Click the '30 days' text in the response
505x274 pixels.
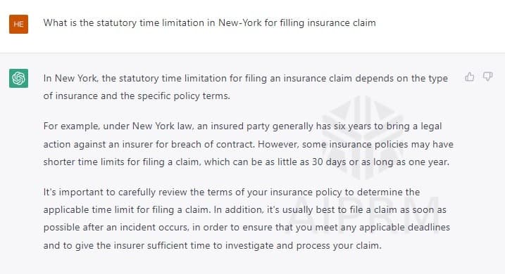329,162
